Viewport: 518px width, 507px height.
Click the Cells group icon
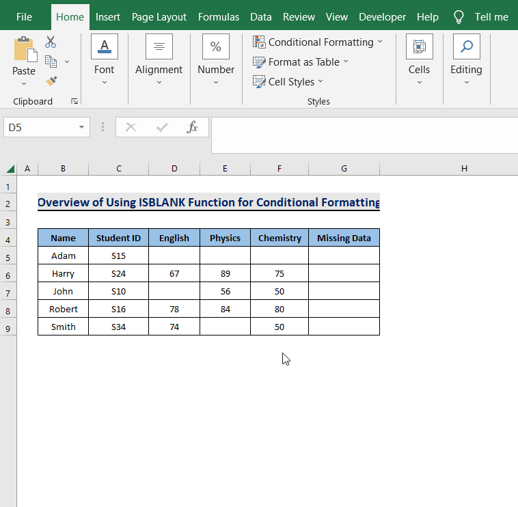pyautogui.click(x=419, y=46)
